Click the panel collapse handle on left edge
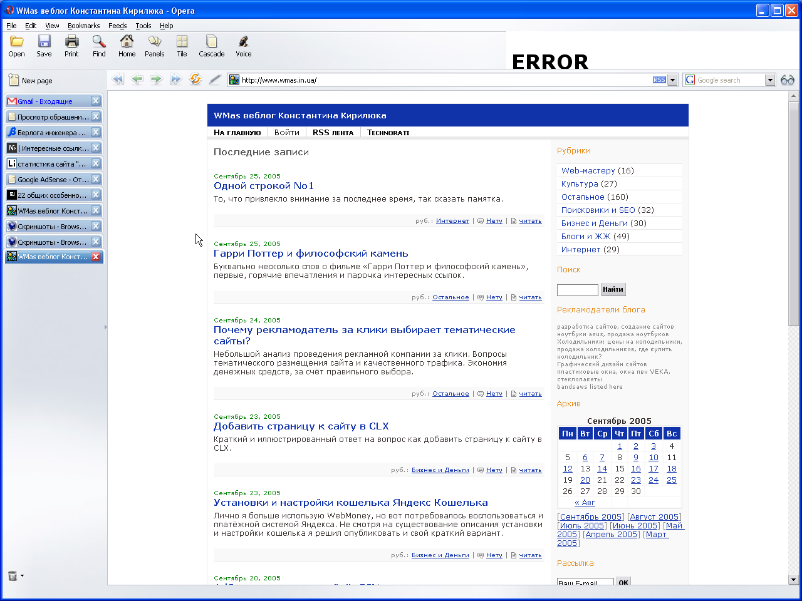This screenshot has width=802, height=601. [105, 327]
